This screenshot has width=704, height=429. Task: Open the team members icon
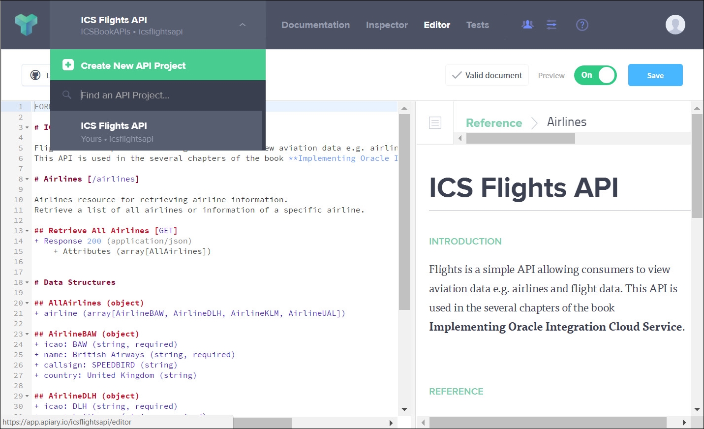tap(527, 25)
